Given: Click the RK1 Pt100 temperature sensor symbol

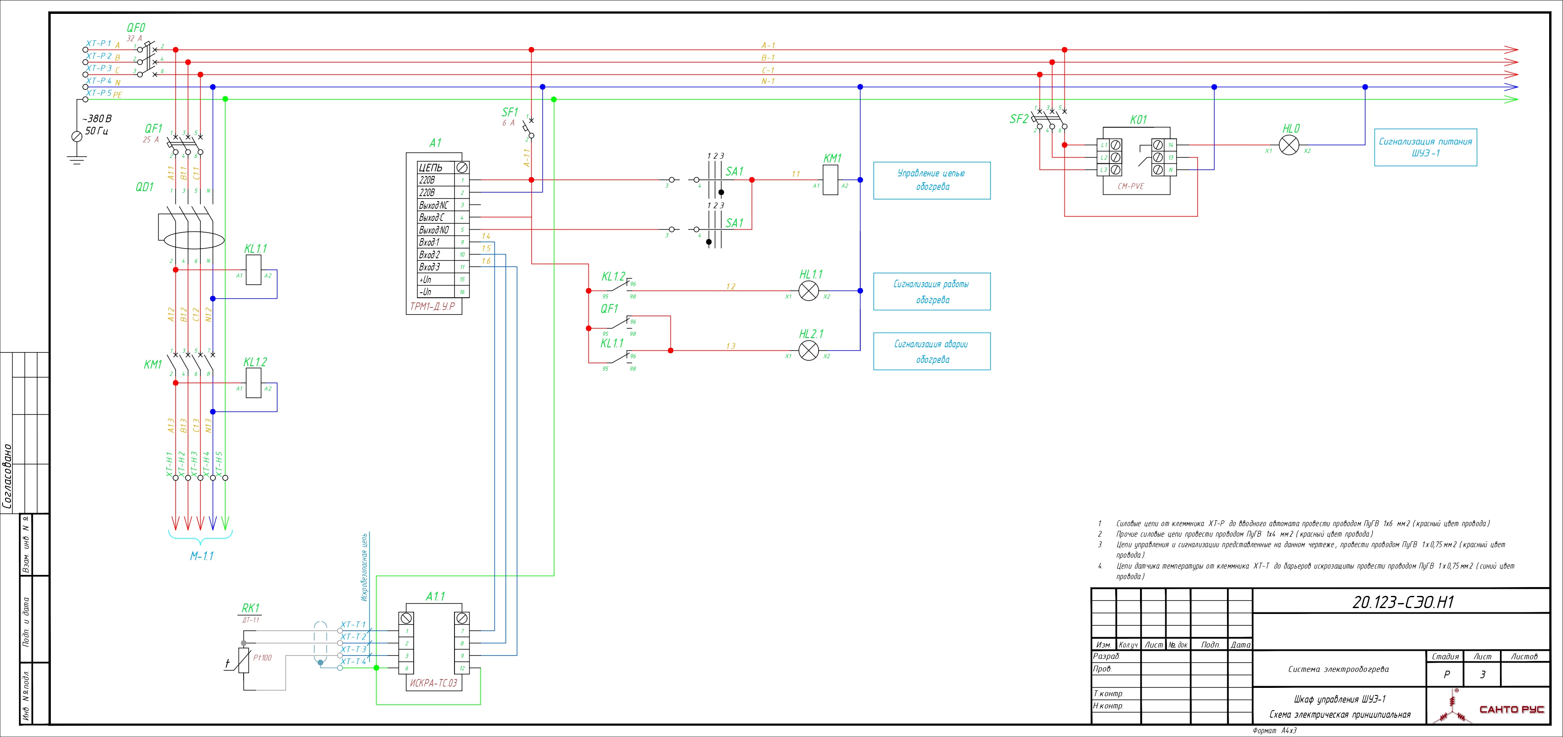Looking at the screenshot, I should (x=243, y=661).
